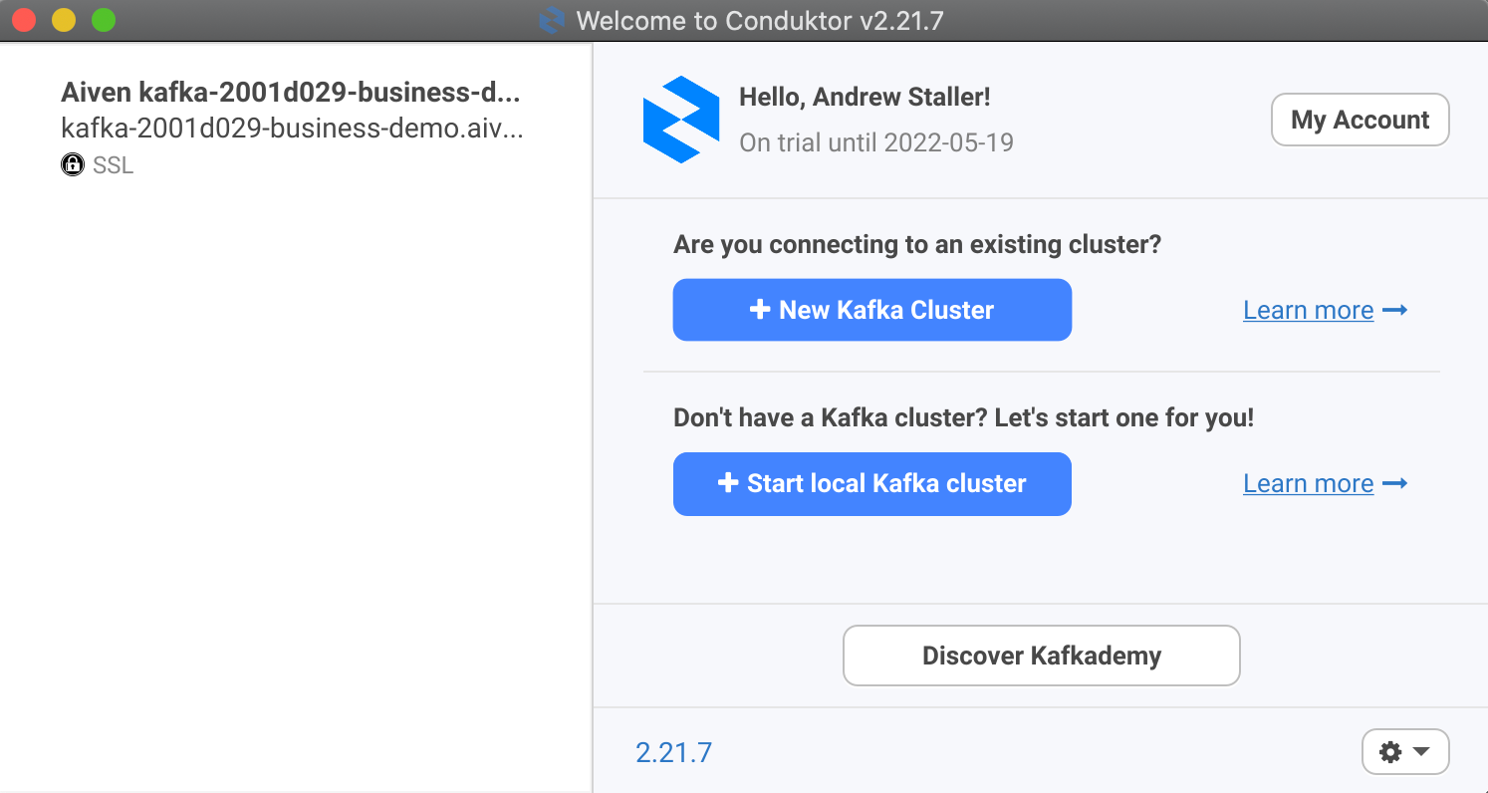This screenshot has width=1488, height=793.
Task: Click the SSL label under the cluster
Action: [113, 166]
